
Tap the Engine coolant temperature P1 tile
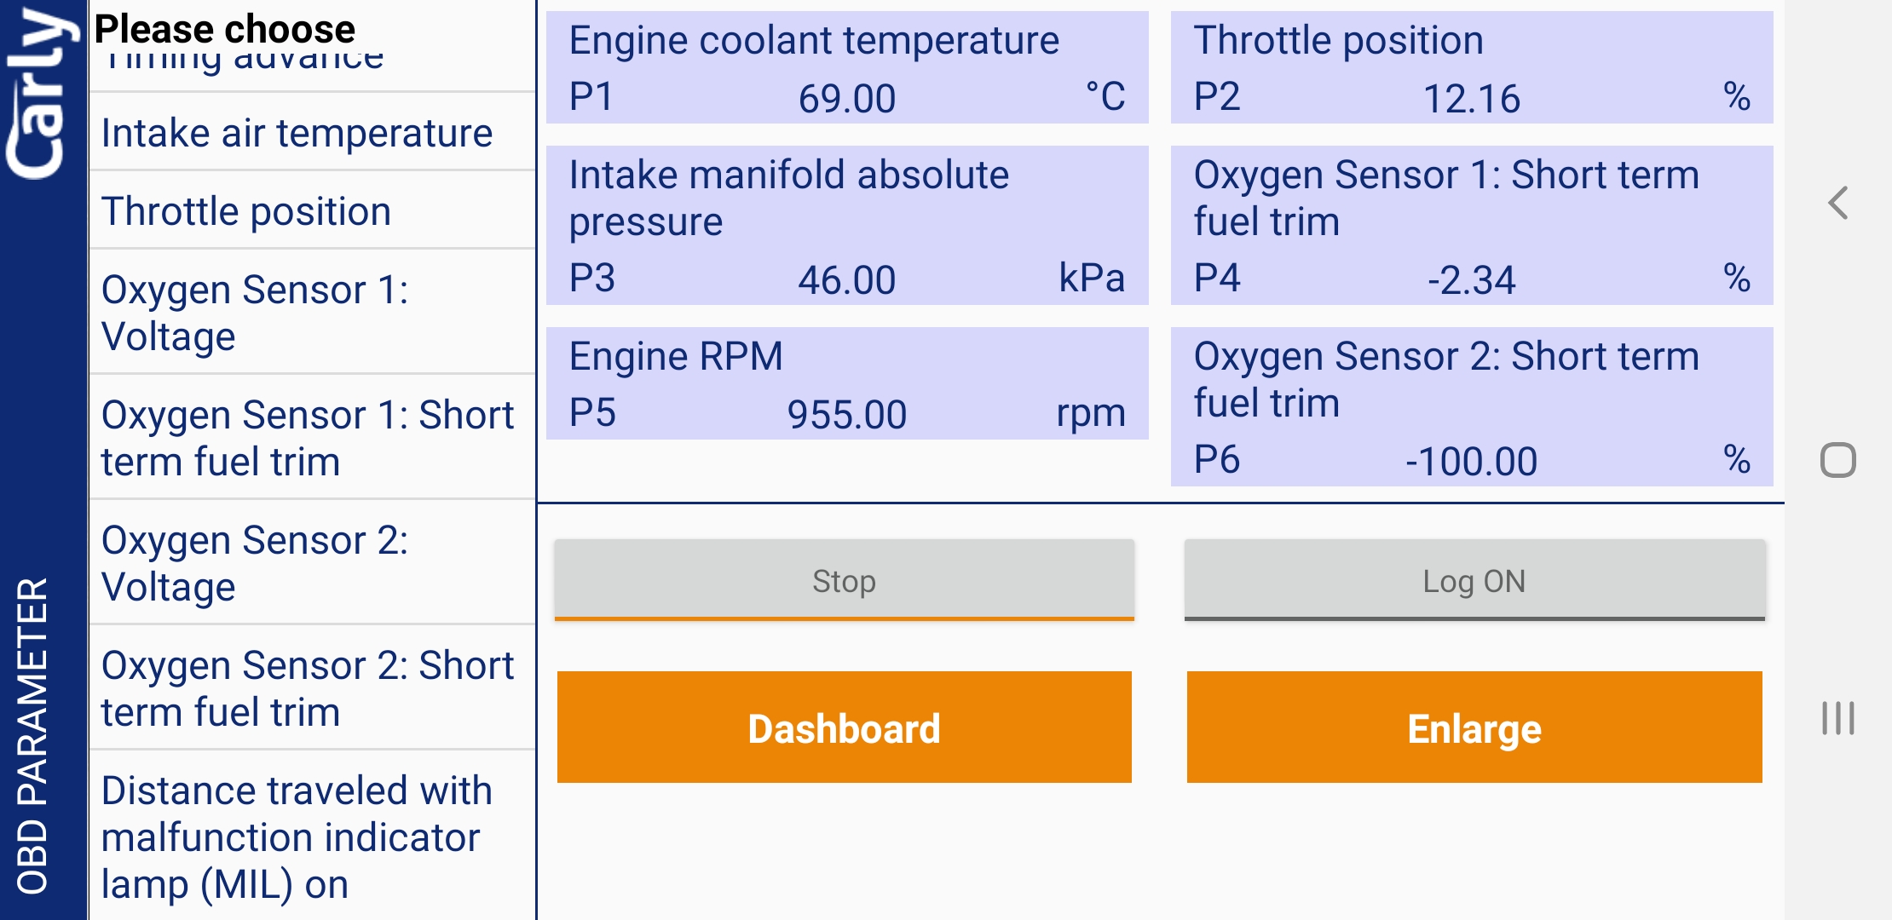[847, 68]
